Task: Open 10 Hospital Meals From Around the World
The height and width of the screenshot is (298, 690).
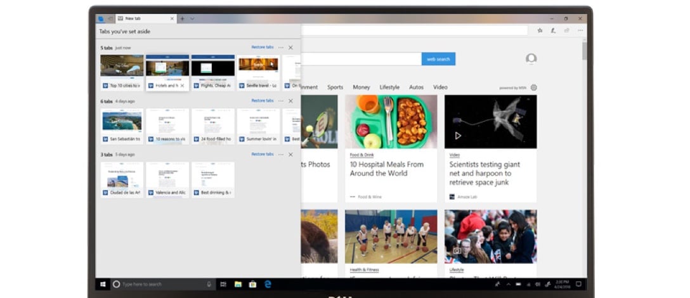Action: [x=386, y=169]
